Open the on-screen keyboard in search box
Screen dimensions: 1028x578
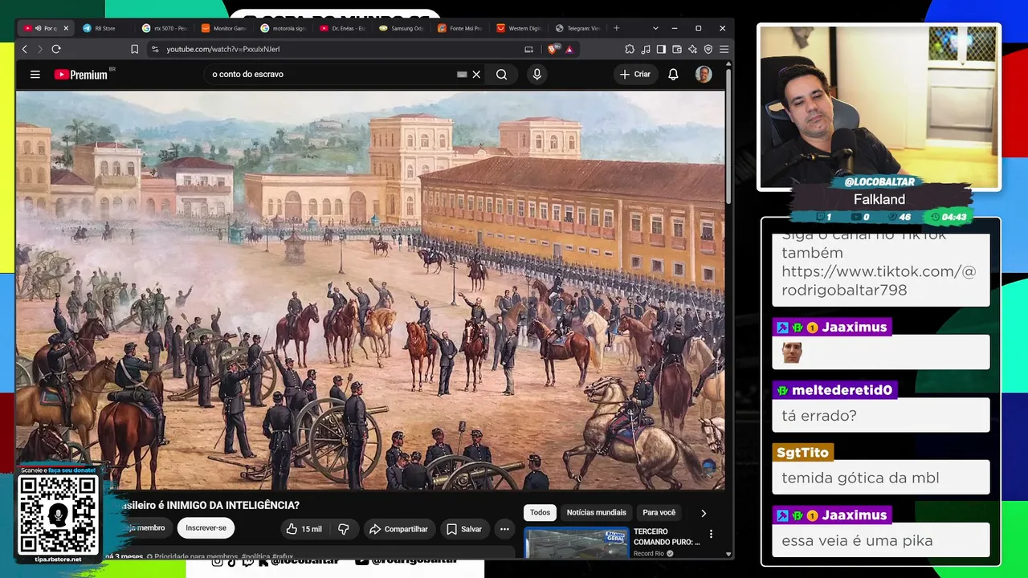(x=462, y=75)
